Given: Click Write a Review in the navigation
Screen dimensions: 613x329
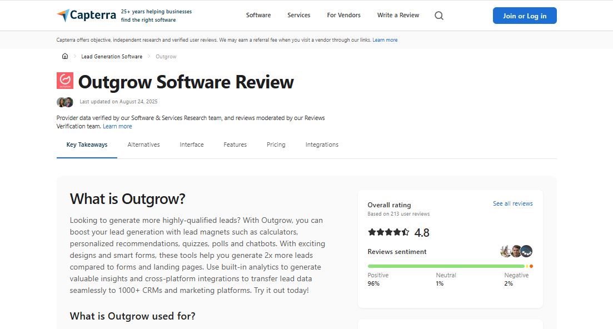Looking at the screenshot, I should pos(398,16).
